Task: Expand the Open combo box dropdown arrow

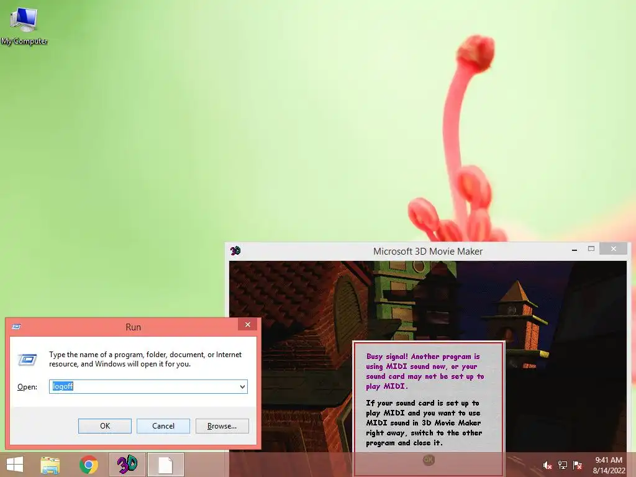Action: click(242, 386)
